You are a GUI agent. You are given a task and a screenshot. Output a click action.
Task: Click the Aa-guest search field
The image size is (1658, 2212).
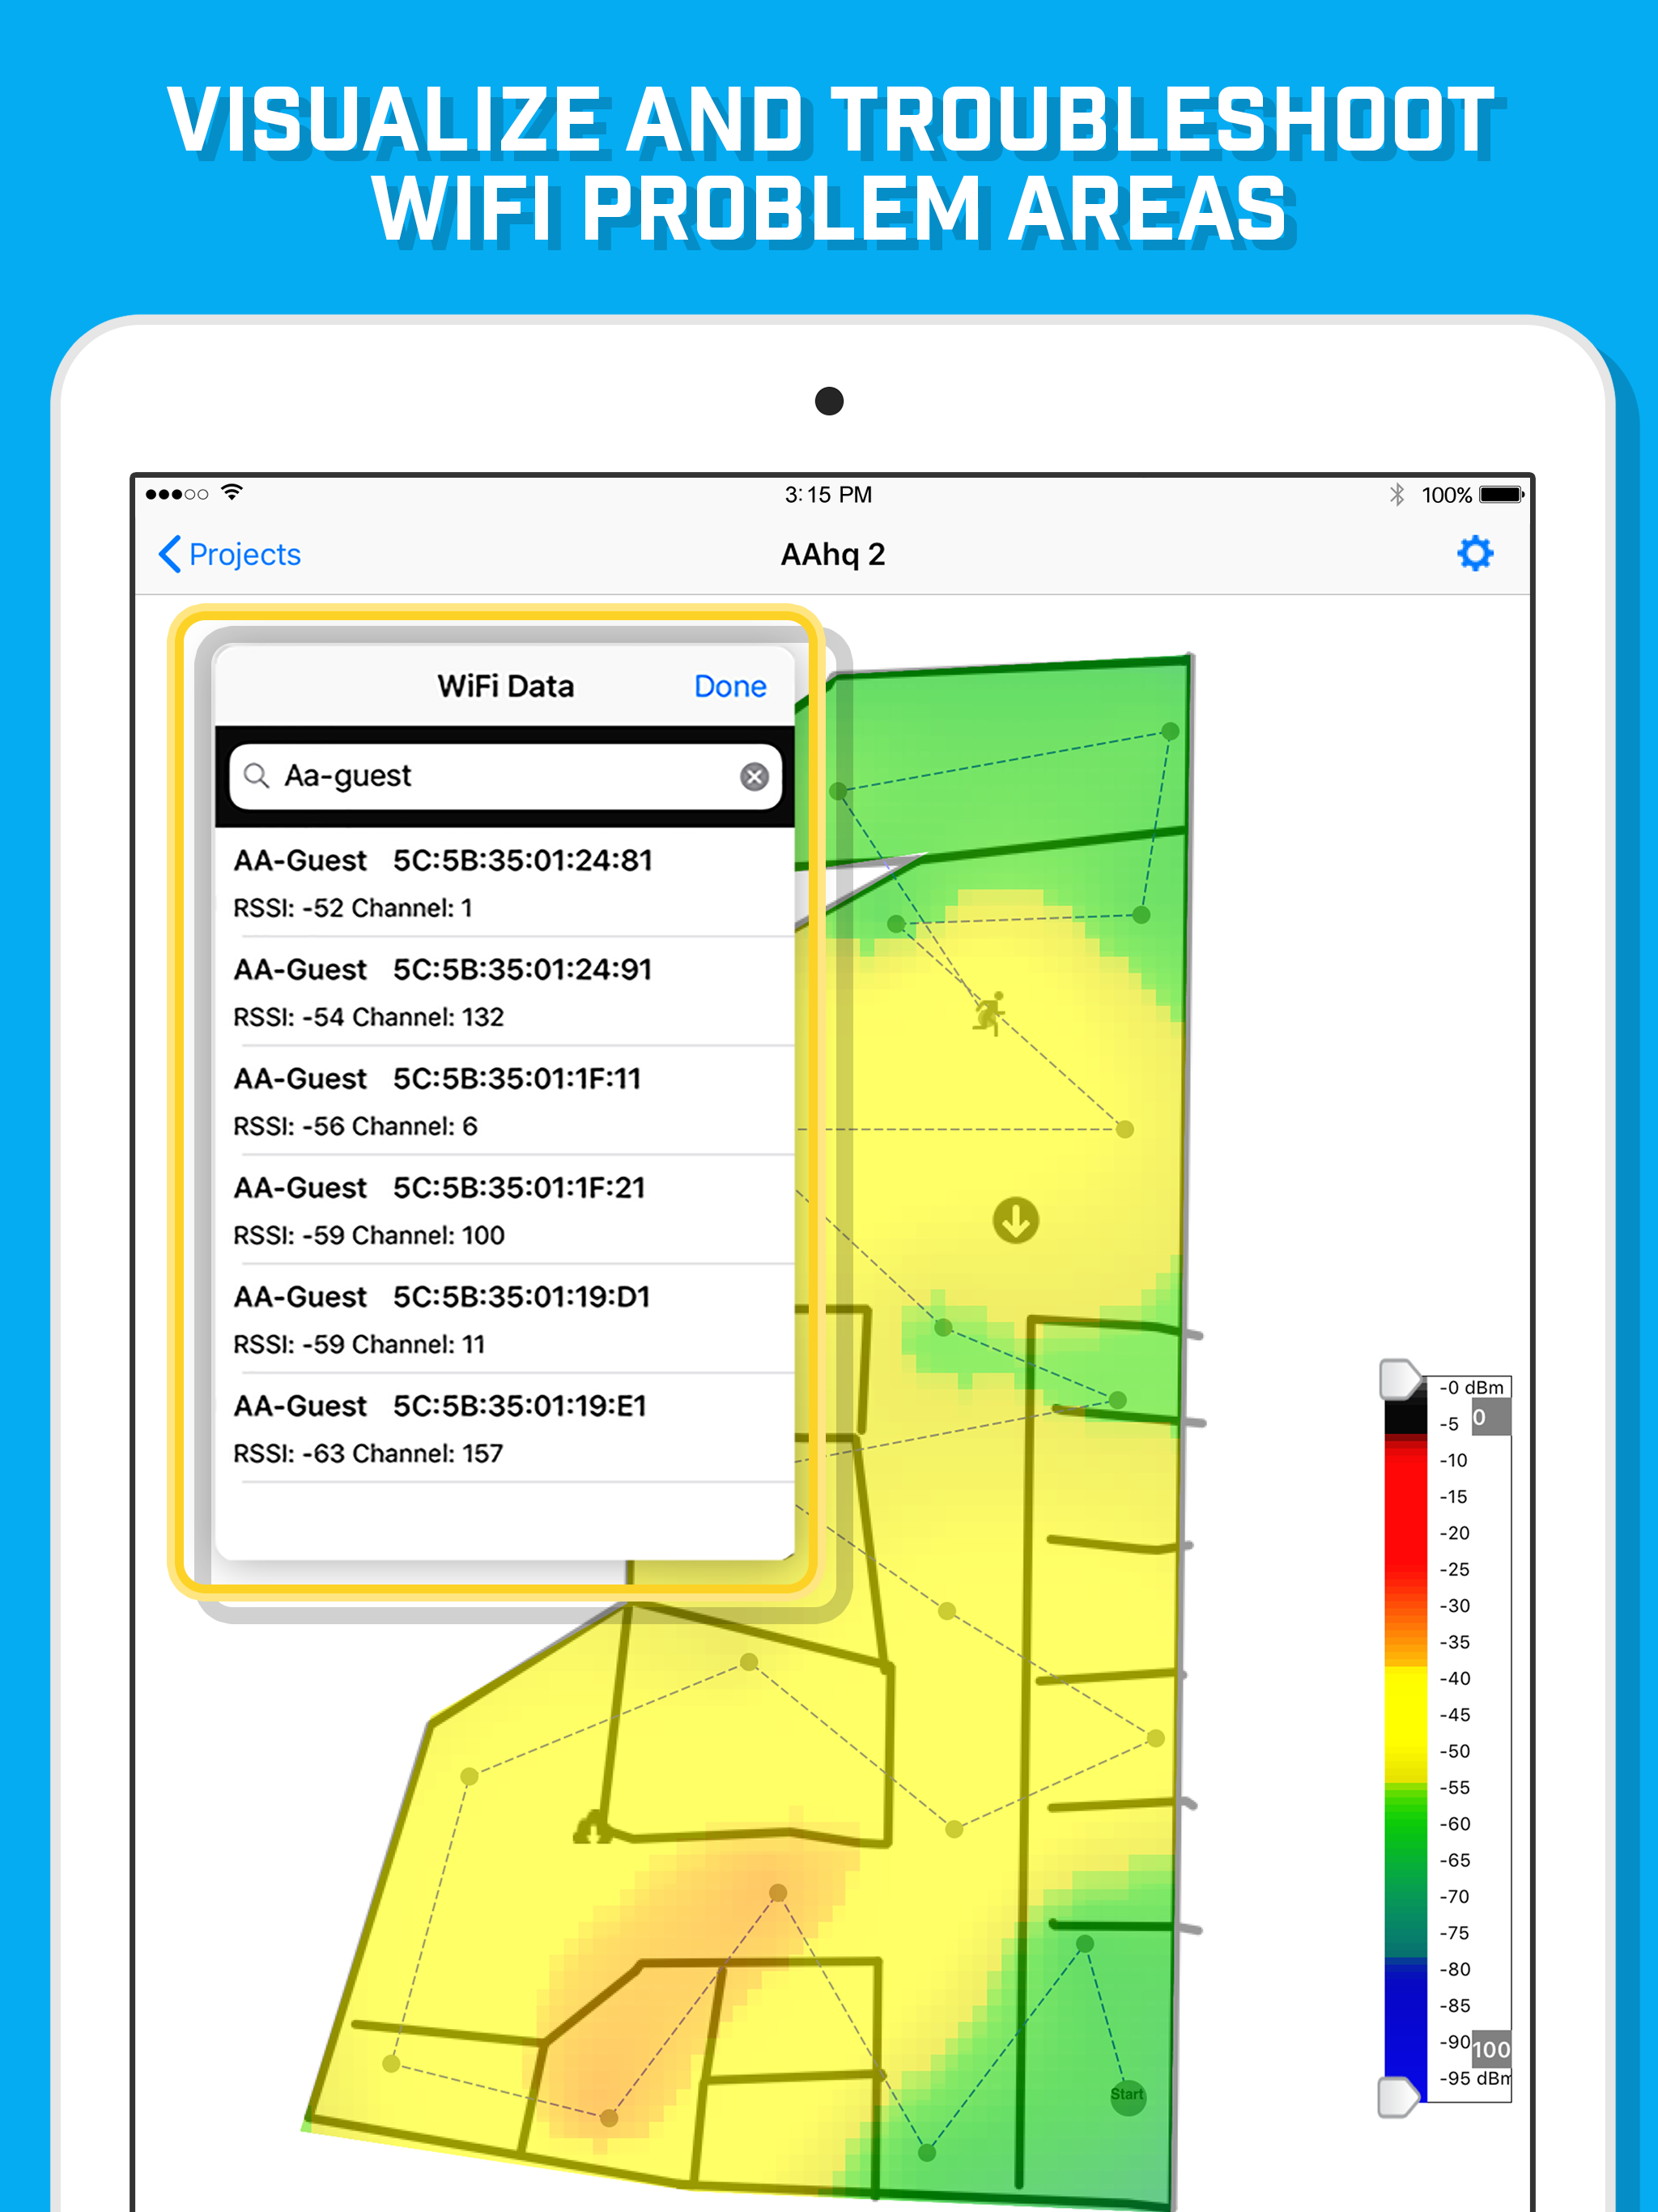pyautogui.click(x=500, y=776)
